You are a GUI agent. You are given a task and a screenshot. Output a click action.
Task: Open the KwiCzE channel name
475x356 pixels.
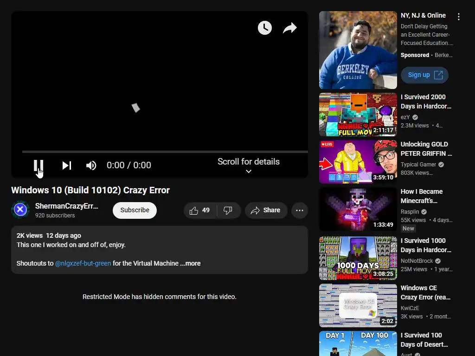[410, 308]
